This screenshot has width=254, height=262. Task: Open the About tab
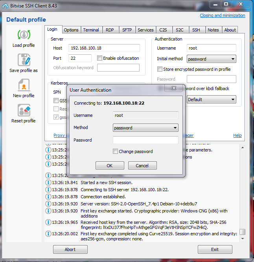230,30
